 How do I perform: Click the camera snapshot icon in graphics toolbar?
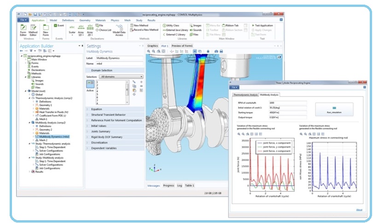click(216, 51)
